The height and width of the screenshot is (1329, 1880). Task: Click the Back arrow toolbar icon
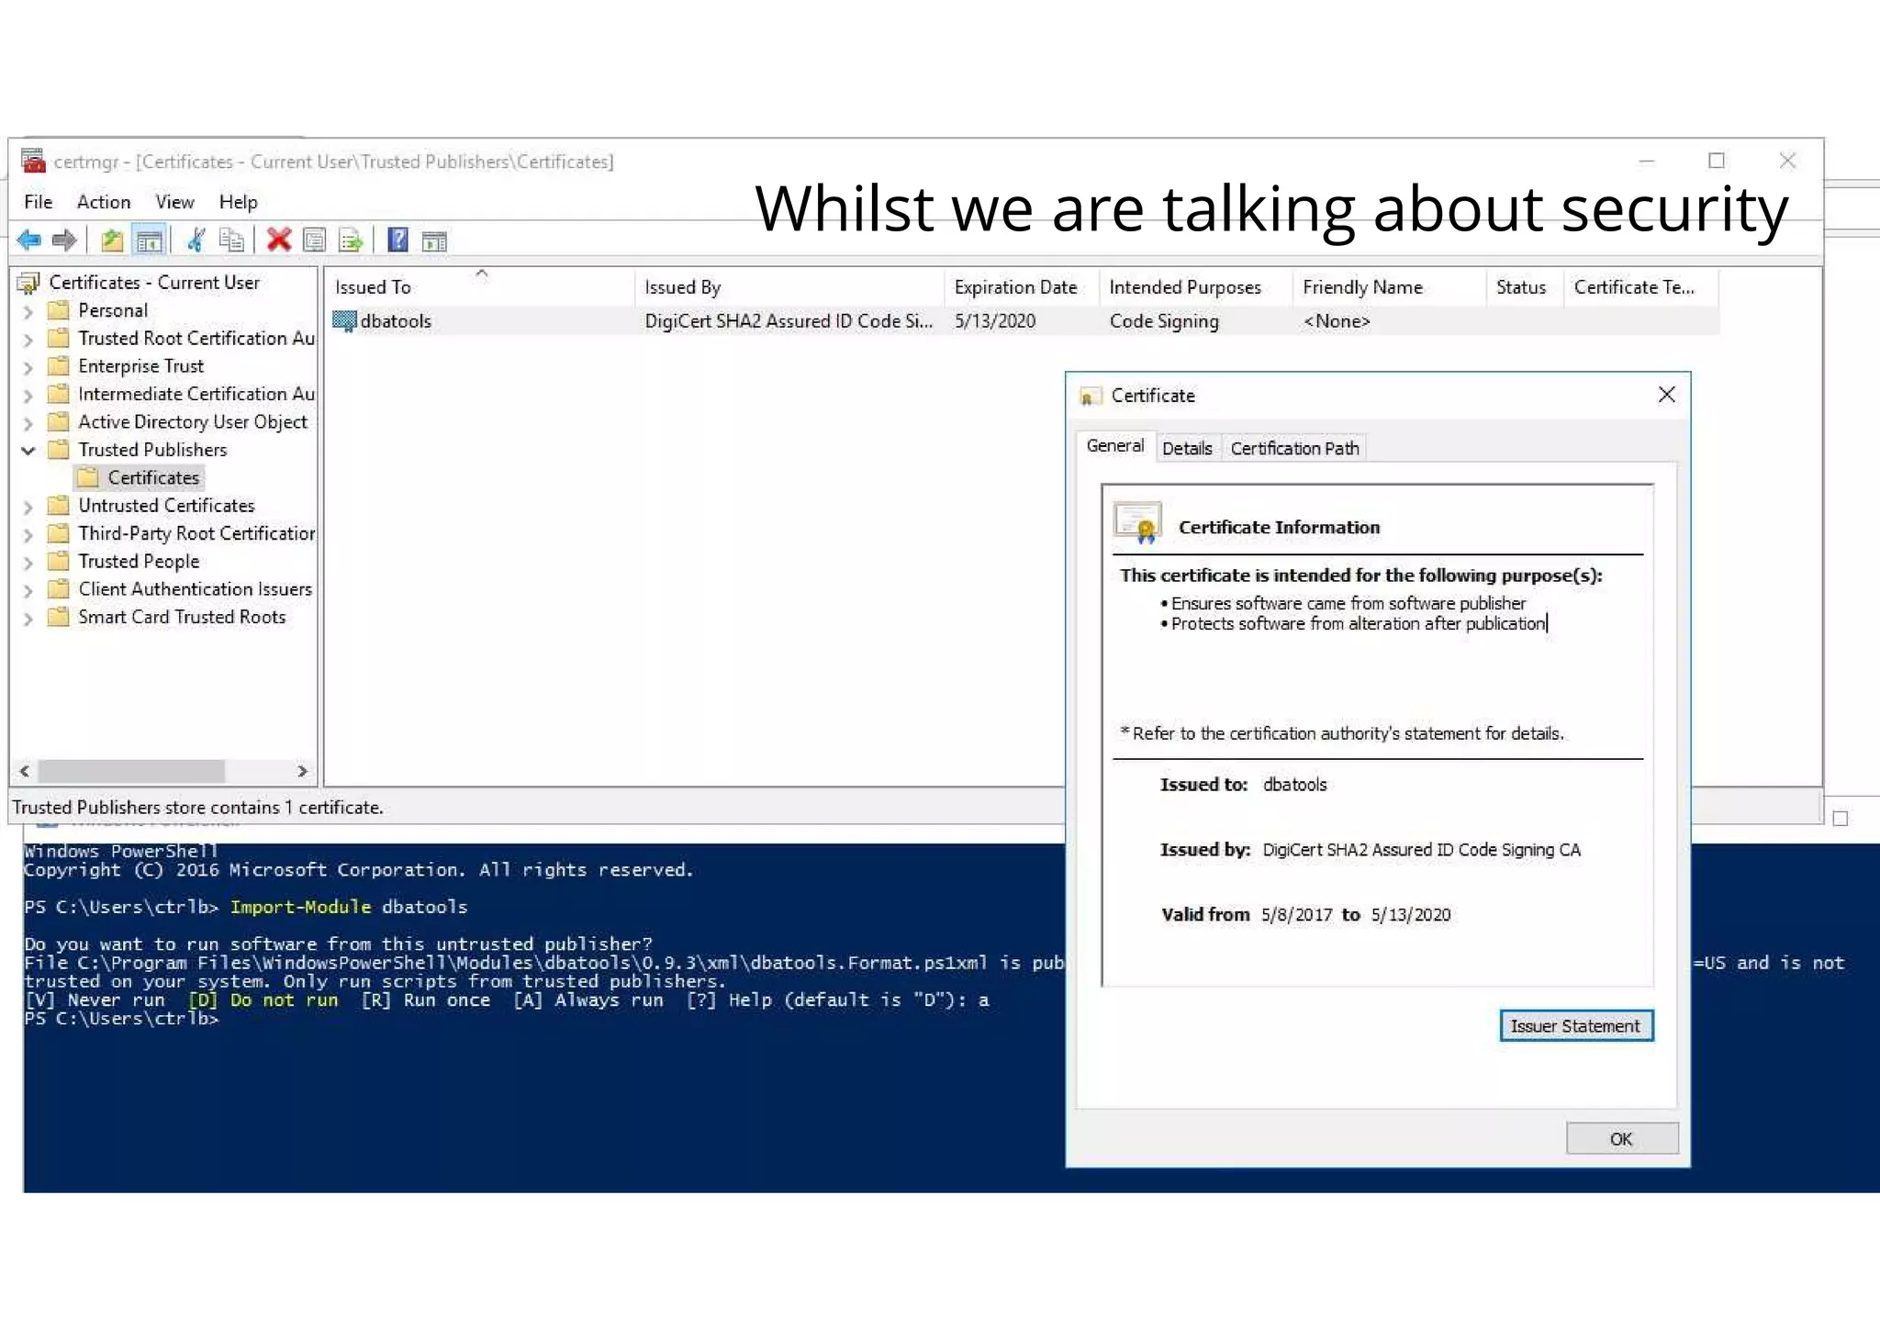point(29,240)
